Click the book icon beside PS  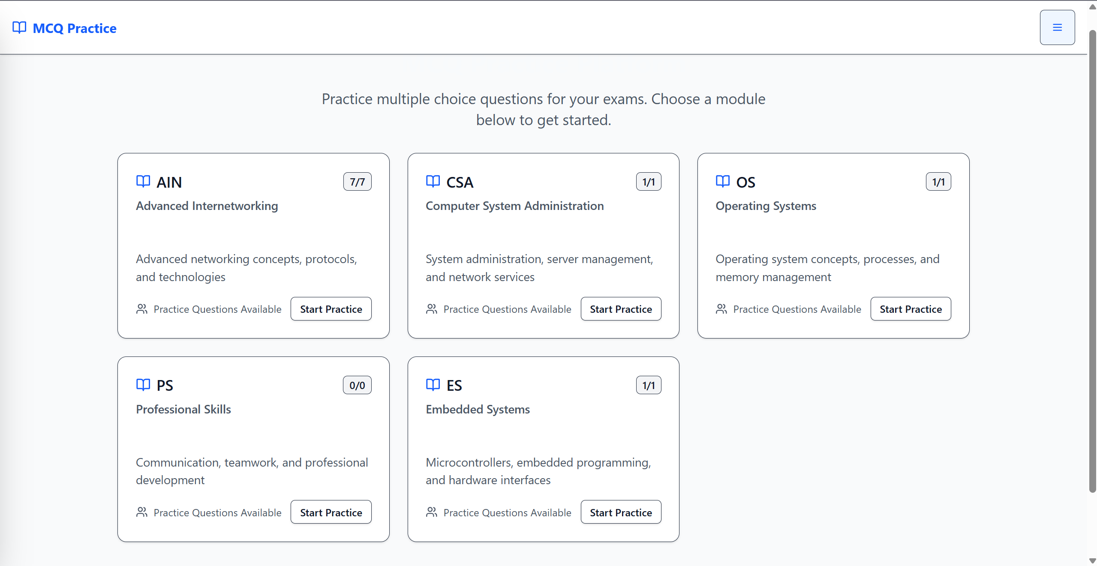point(143,385)
